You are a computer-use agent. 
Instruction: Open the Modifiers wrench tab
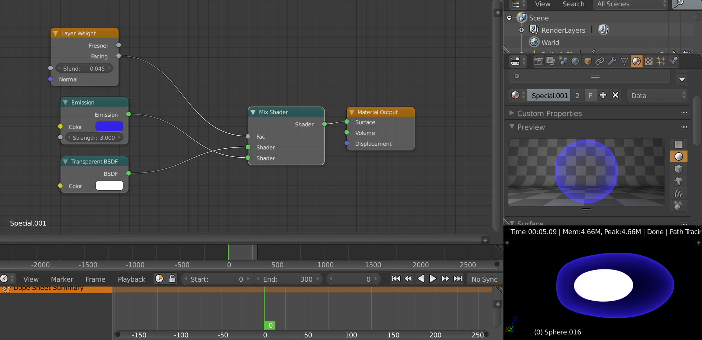click(612, 61)
